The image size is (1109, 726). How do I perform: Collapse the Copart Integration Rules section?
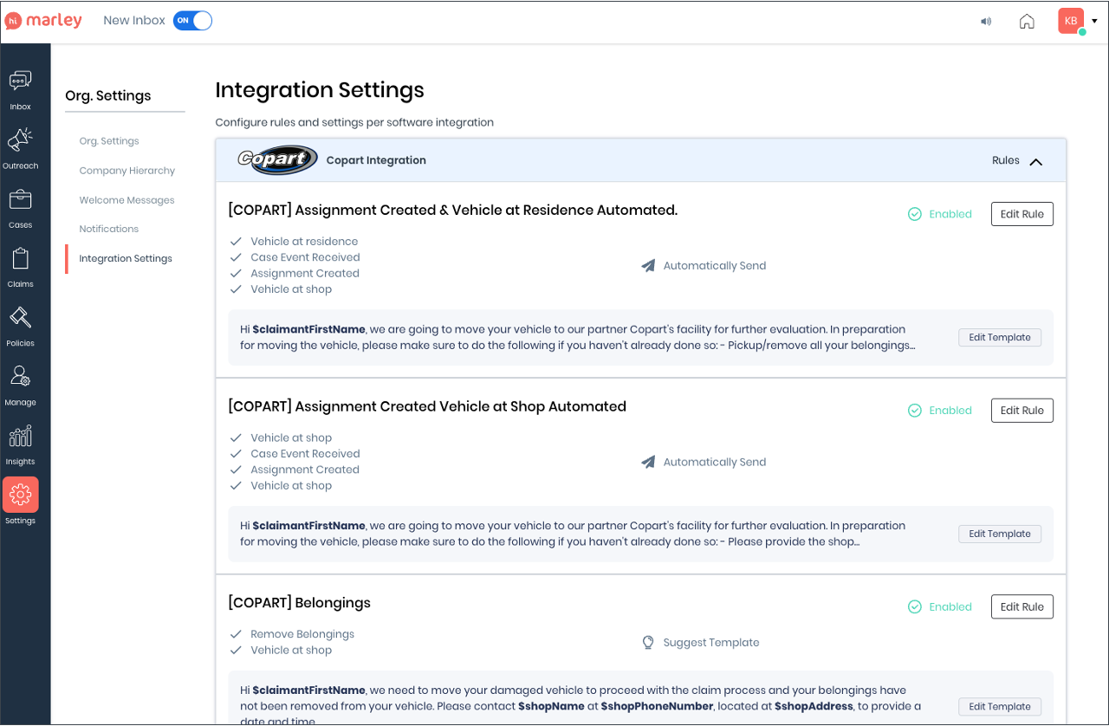(1037, 160)
